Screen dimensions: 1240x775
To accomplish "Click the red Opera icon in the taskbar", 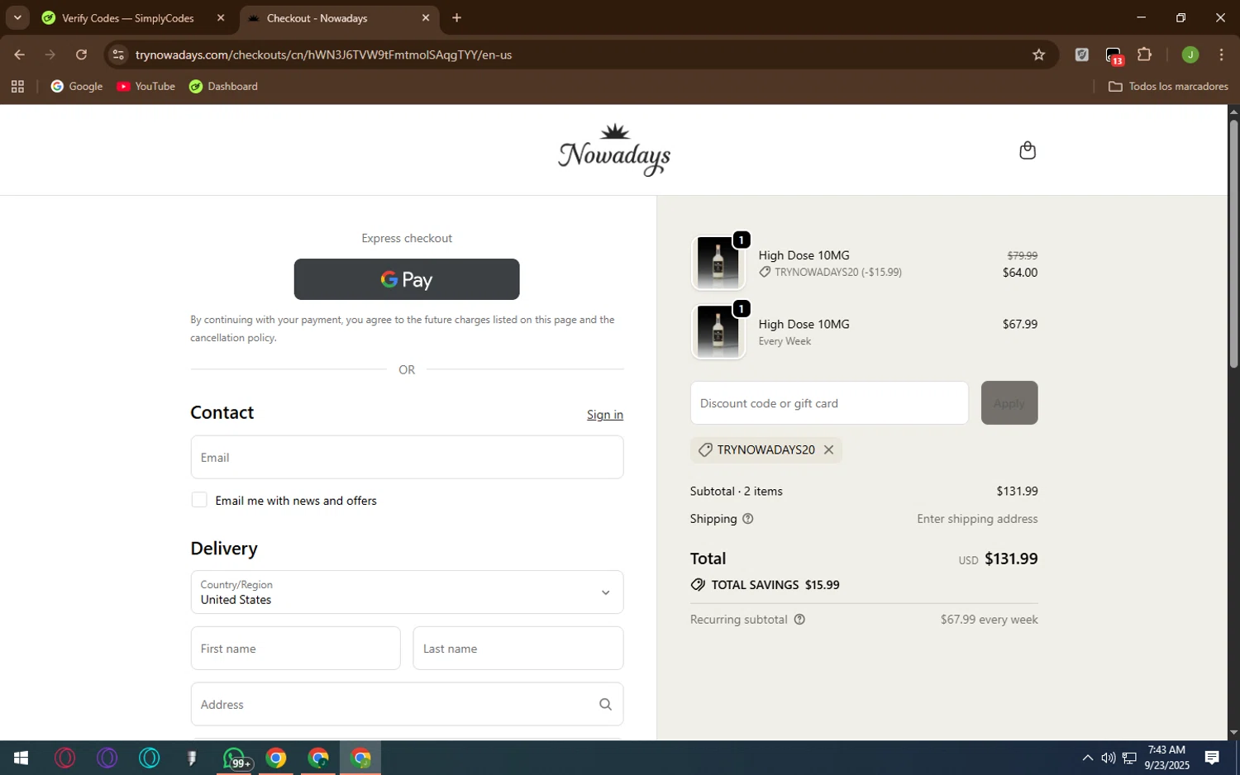I will [x=64, y=758].
